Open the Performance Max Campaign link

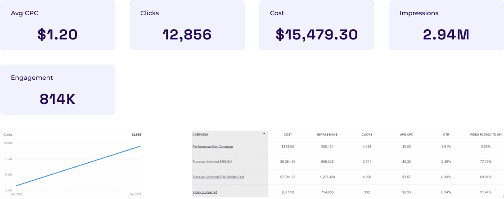click(212, 147)
